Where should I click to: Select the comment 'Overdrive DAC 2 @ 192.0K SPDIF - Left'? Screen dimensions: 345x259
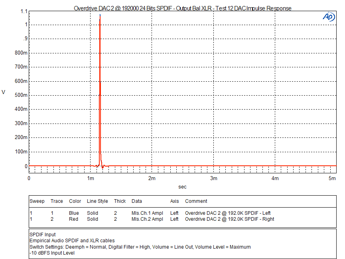pyautogui.click(x=228, y=213)
